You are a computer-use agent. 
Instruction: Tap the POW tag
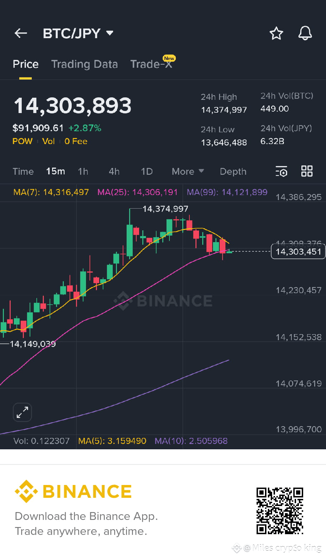22,141
